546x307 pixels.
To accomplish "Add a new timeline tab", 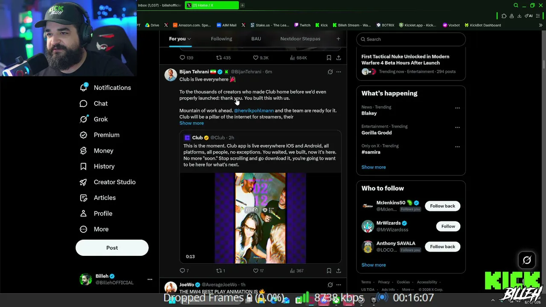I will (x=338, y=39).
